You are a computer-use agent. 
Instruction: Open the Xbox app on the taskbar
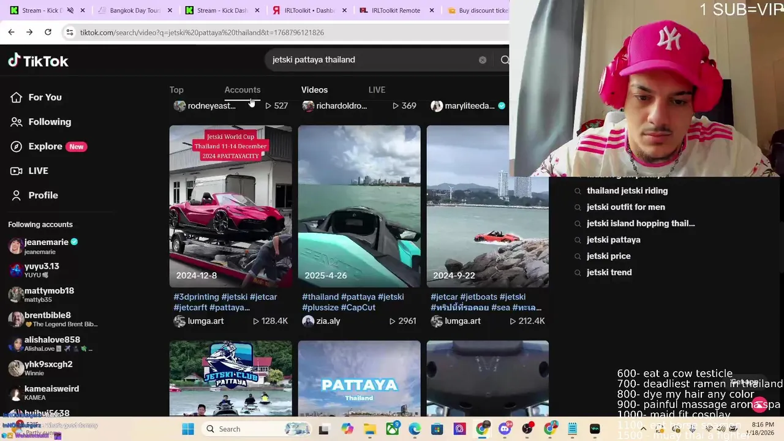tap(393, 429)
